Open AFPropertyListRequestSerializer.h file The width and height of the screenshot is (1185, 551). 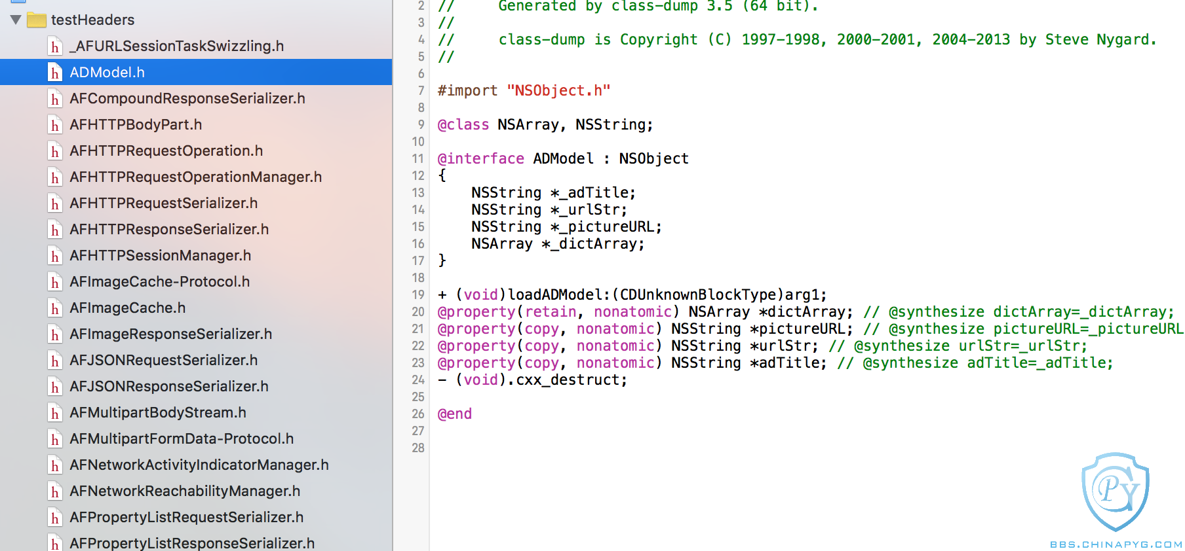[187, 517]
